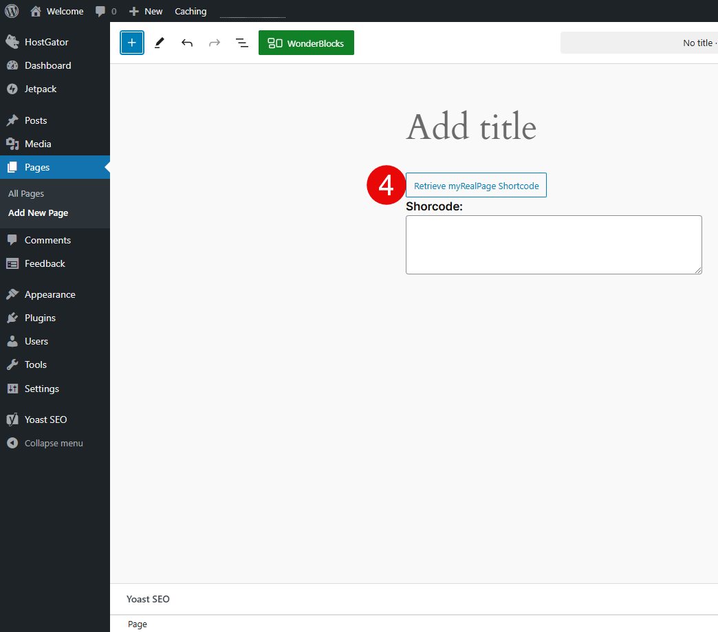Click the Tools wrench icon
718x632 pixels.
12,364
